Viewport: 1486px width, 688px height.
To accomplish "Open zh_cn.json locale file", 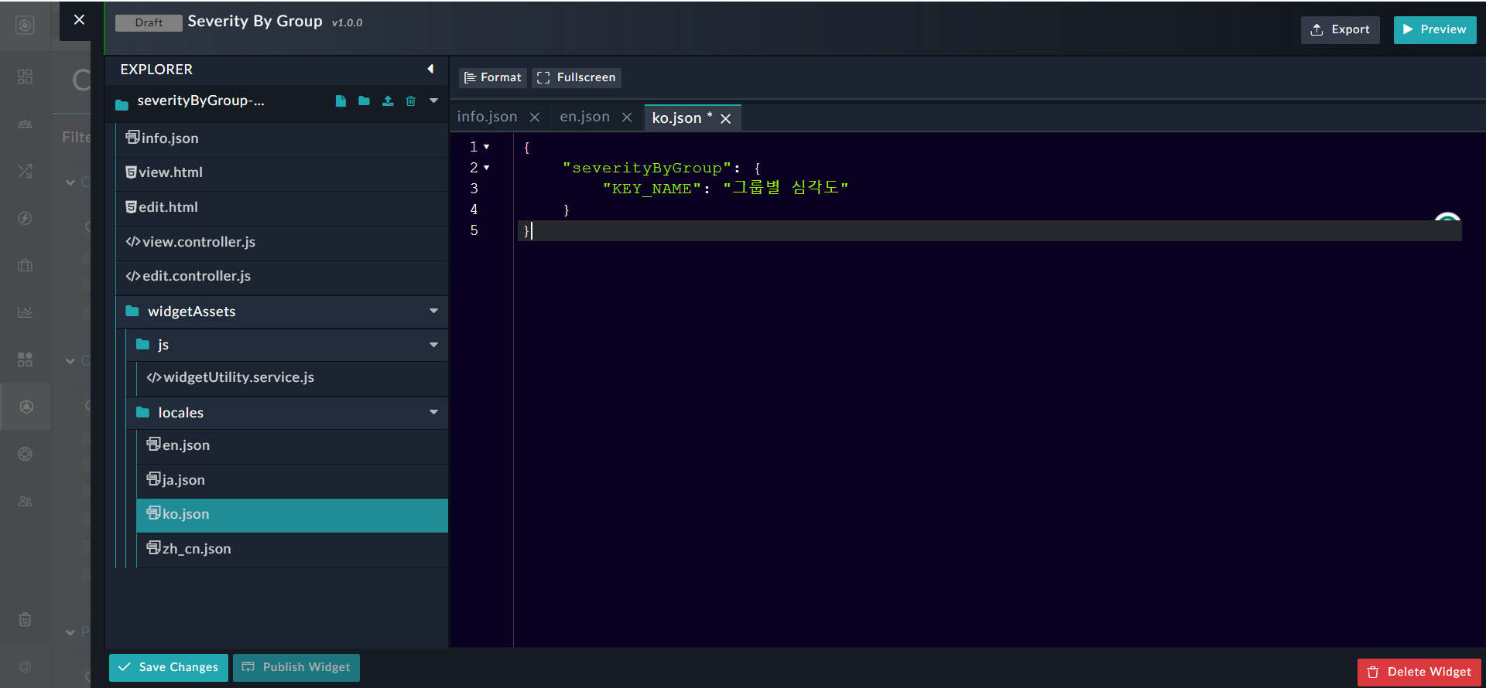I will [293, 549].
